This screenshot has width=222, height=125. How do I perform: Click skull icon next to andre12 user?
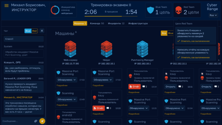point(58,117)
